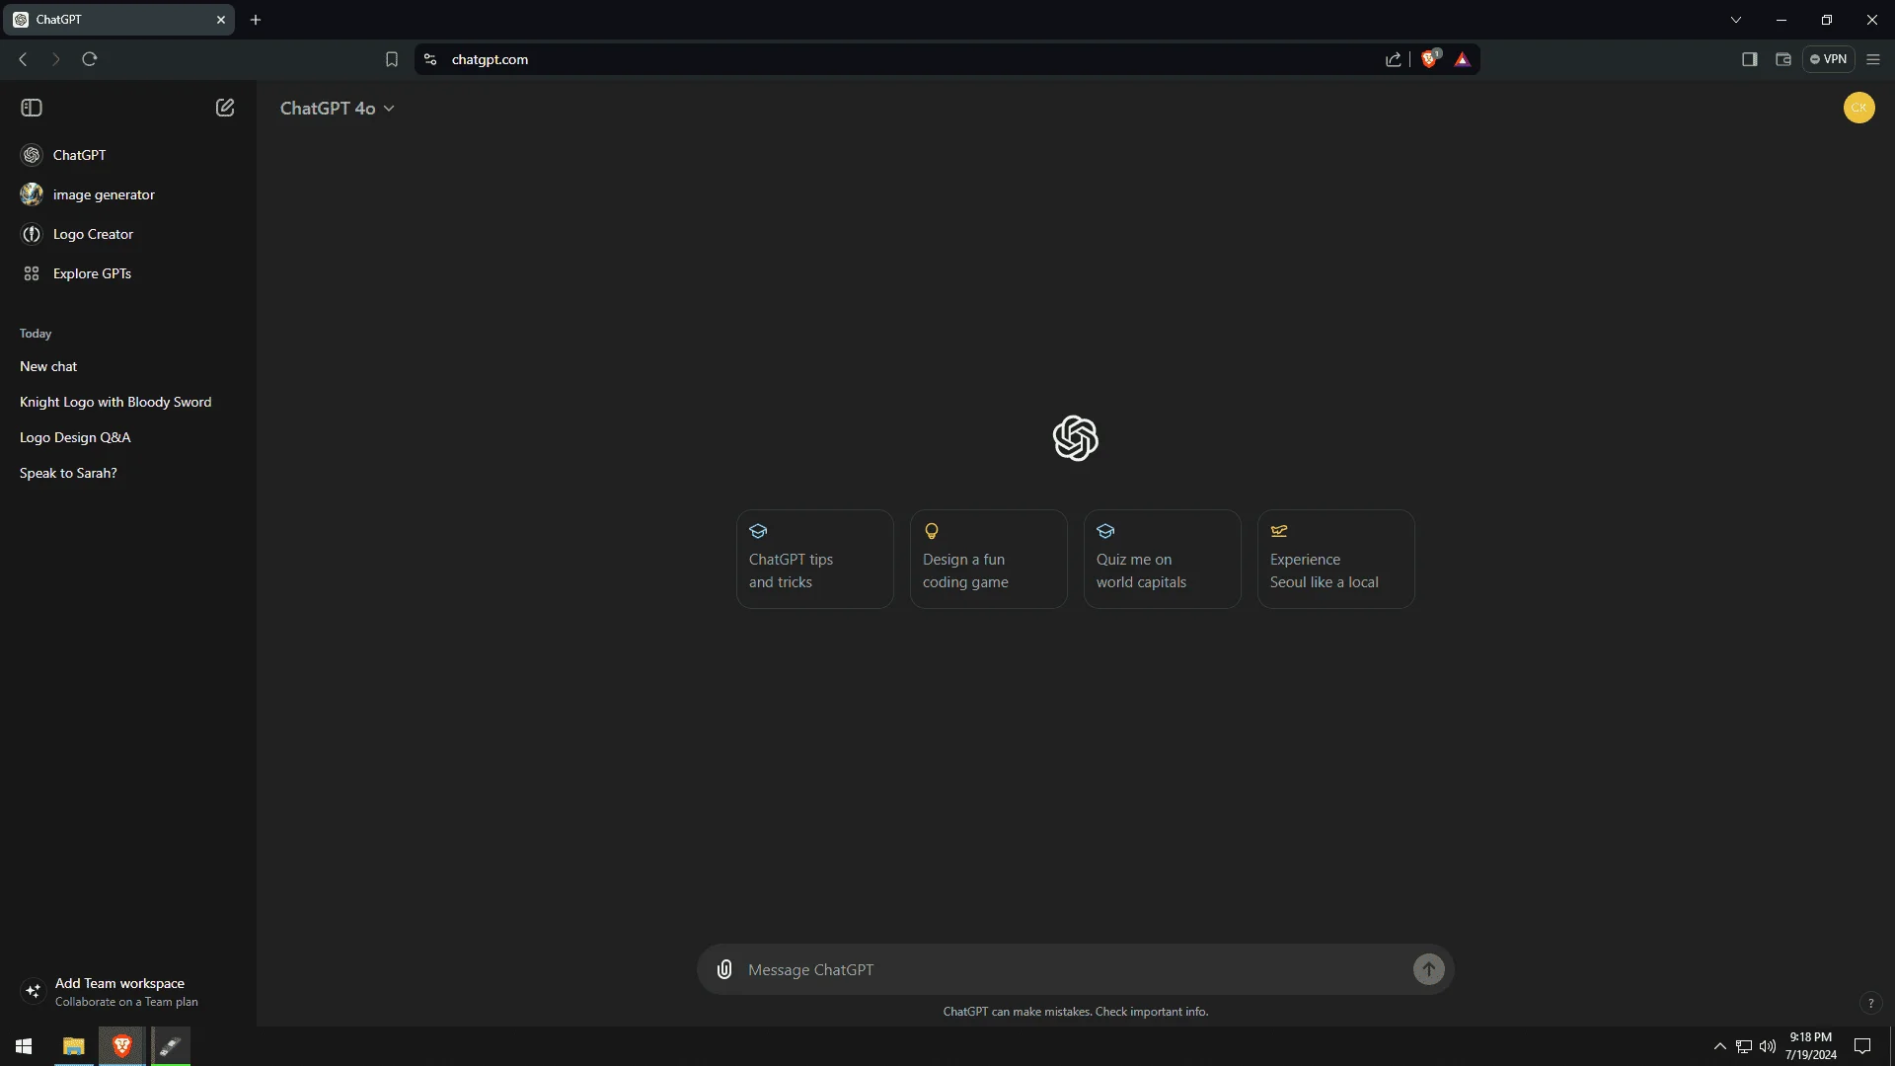This screenshot has height=1066, width=1895.
Task: Add Team workspace option
Action: [128, 992]
